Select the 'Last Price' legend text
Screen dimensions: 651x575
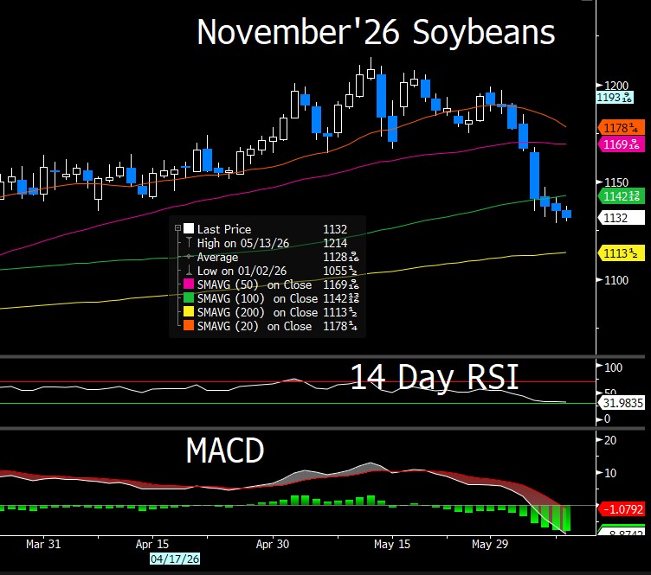[224, 229]
